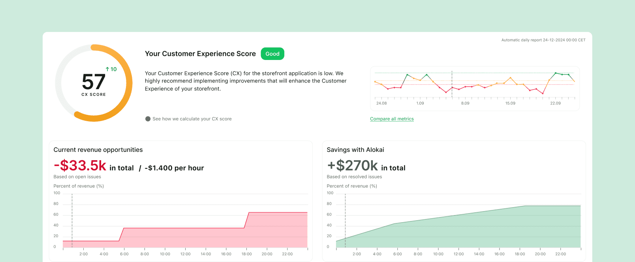Click 'Based on resolved issues' caption
The image size is (635, 262).
(354, 177)
